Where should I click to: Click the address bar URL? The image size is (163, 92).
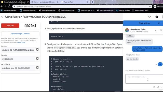click(33, 6)
